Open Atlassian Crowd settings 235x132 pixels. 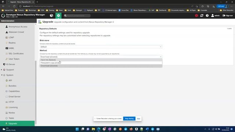pos(16,32)
